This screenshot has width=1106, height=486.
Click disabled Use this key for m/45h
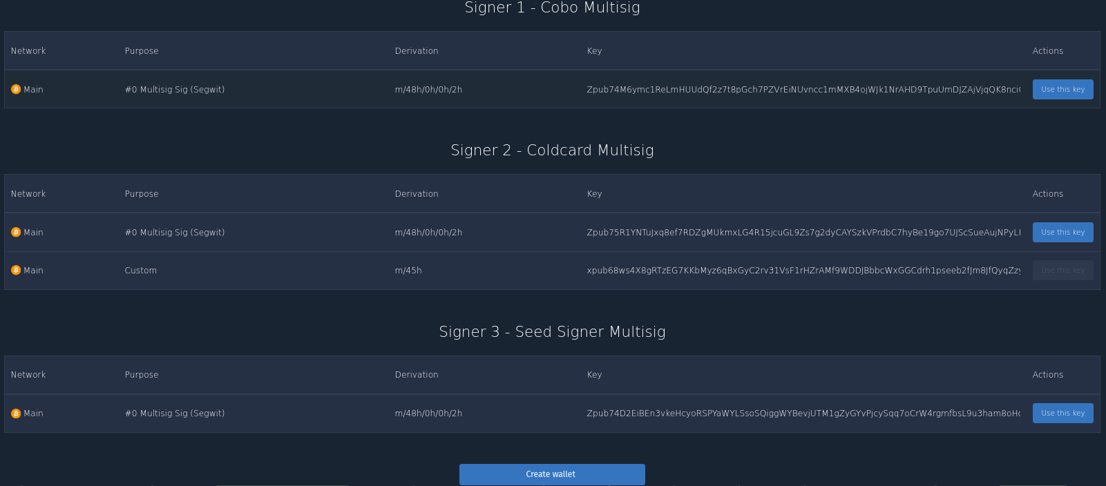(1062, 270)
